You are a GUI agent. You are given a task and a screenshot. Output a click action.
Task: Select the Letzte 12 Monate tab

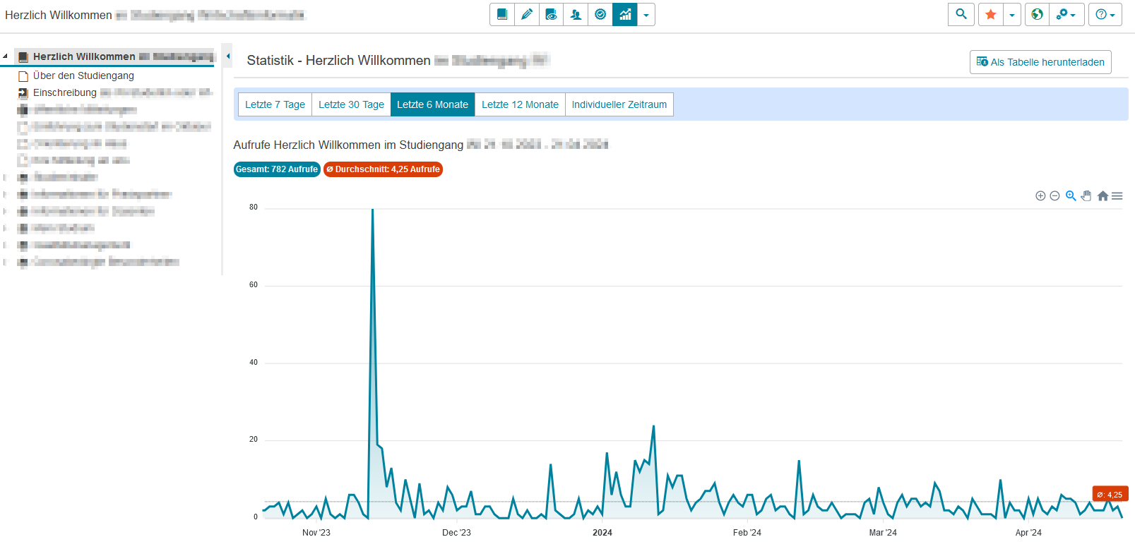click(520, 104)
